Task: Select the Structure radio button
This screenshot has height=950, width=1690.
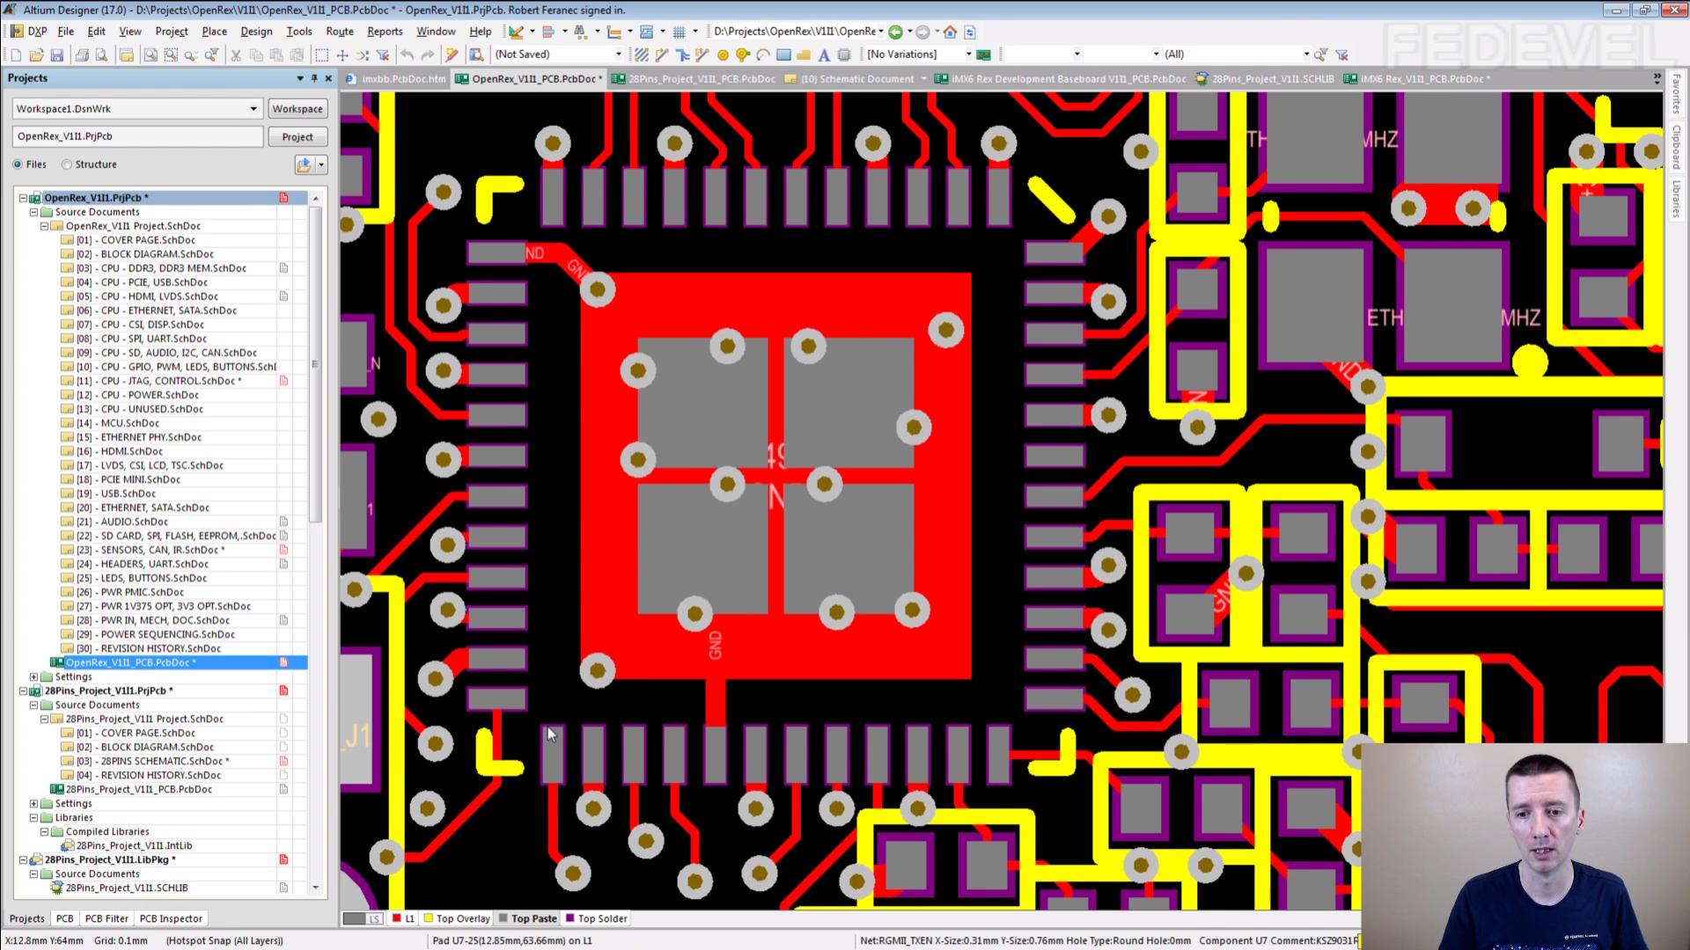Action: [x=67, y=164]
